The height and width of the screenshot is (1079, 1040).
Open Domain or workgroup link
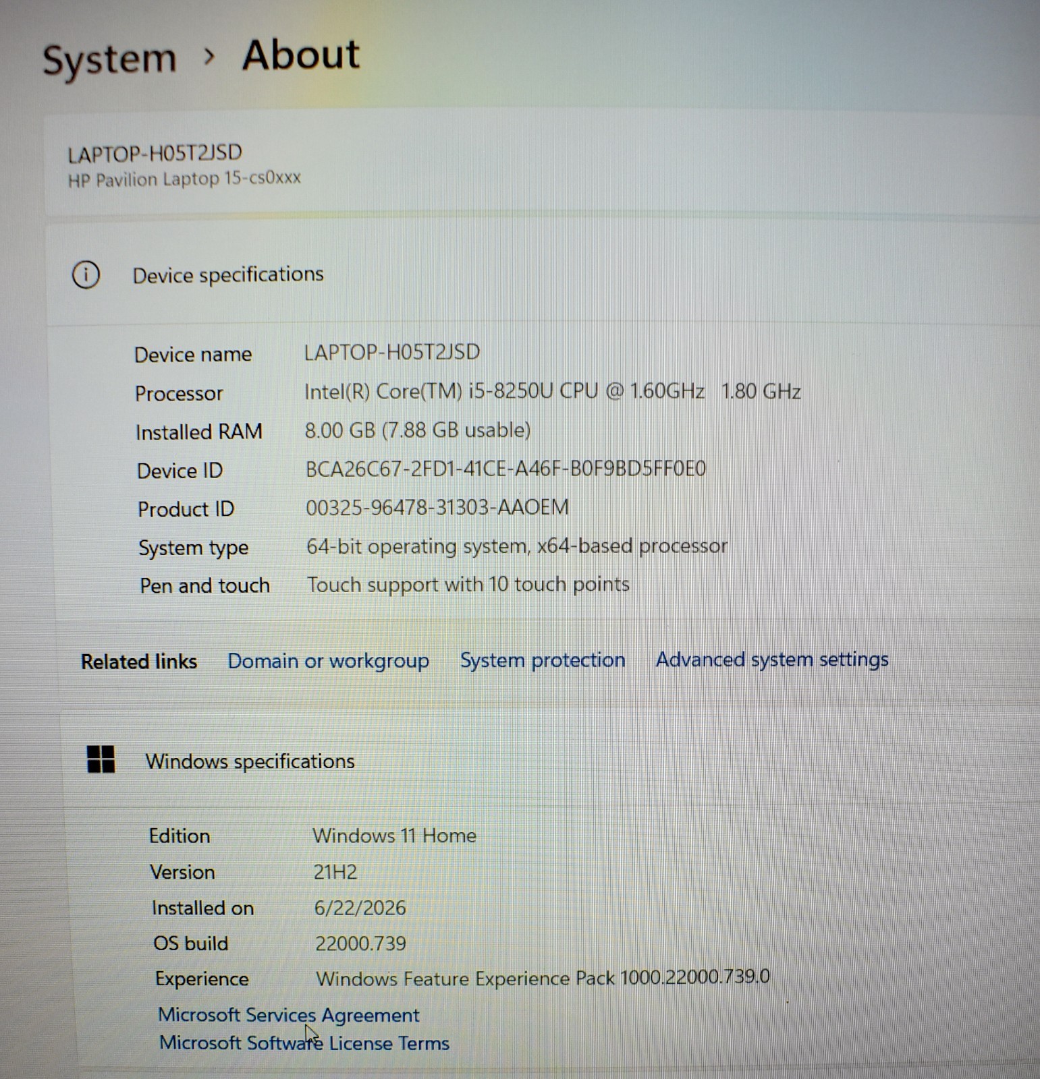pyautogui.click(x=328, y=661)
